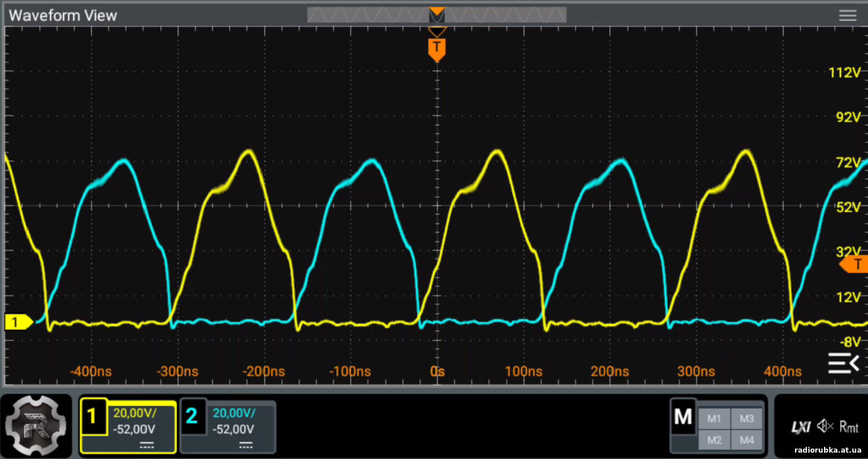Click the M2 math channel button
The height and width of the screenshot is (459, 868).
point(714,440)
